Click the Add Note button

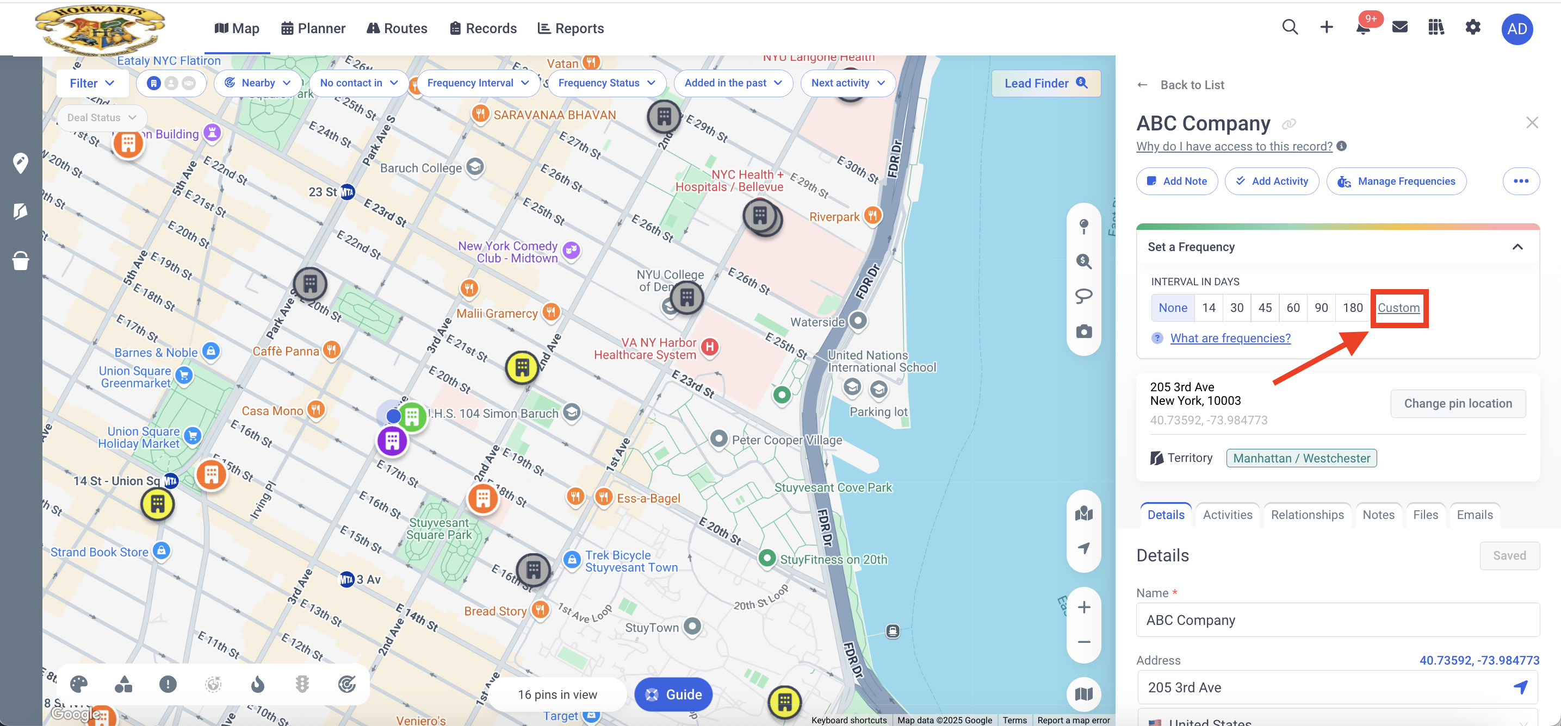point(1177,181)
